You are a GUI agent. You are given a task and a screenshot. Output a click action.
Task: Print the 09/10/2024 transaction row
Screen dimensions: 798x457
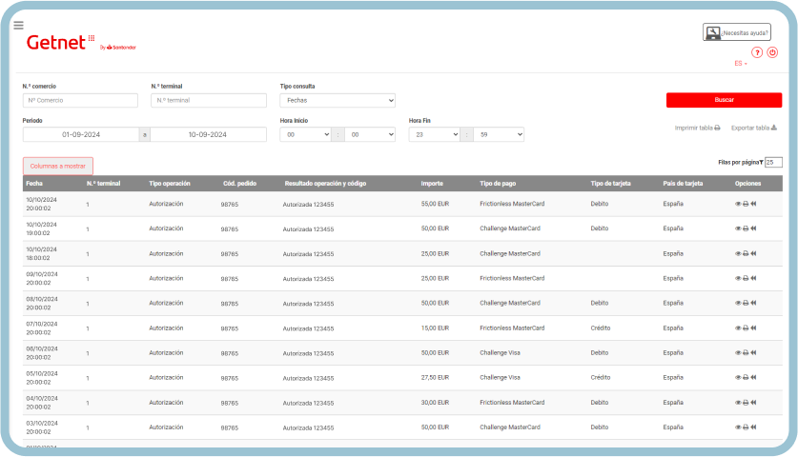746,278
